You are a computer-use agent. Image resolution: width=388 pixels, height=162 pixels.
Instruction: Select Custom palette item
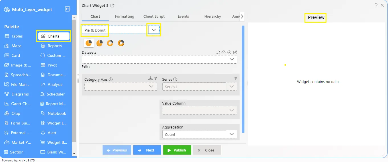coord(53,55)
